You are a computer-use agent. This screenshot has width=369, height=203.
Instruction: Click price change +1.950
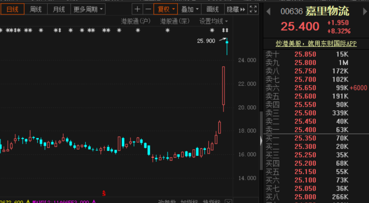[338, 23]
